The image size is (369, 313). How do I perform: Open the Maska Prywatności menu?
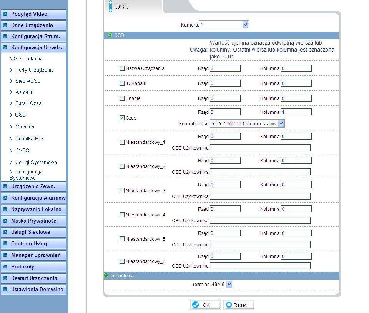33,221
